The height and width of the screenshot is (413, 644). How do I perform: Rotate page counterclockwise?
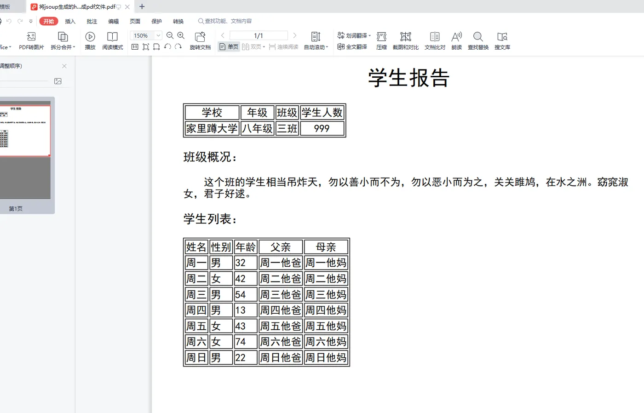pos(167,47)
